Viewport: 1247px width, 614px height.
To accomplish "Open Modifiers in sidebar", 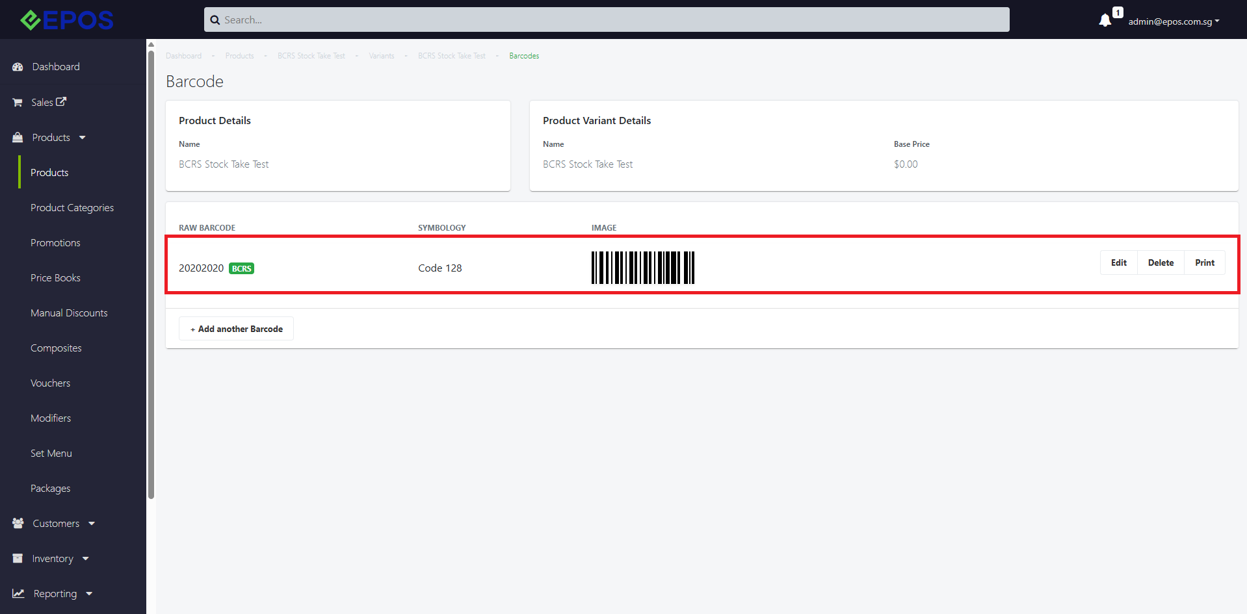I will [x=51, y=418].
